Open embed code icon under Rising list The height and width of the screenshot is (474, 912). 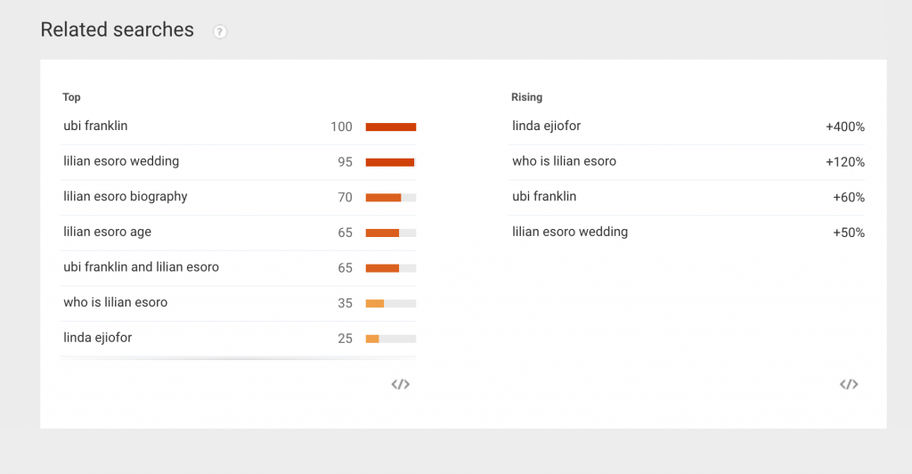coord(849,384)
